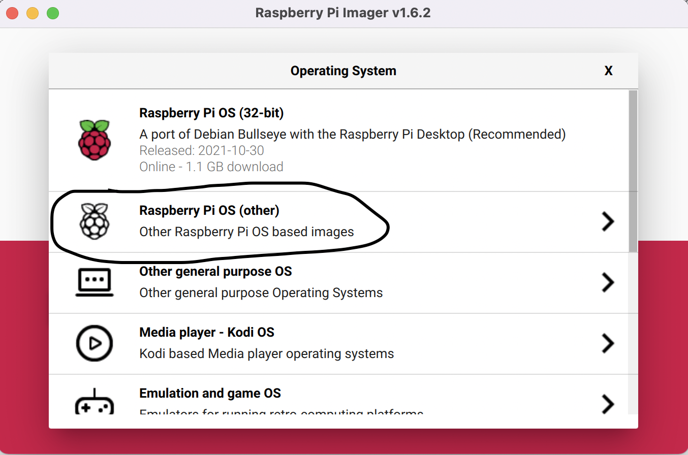Click the Kodi OS play button icon

[x=95, y=343]
